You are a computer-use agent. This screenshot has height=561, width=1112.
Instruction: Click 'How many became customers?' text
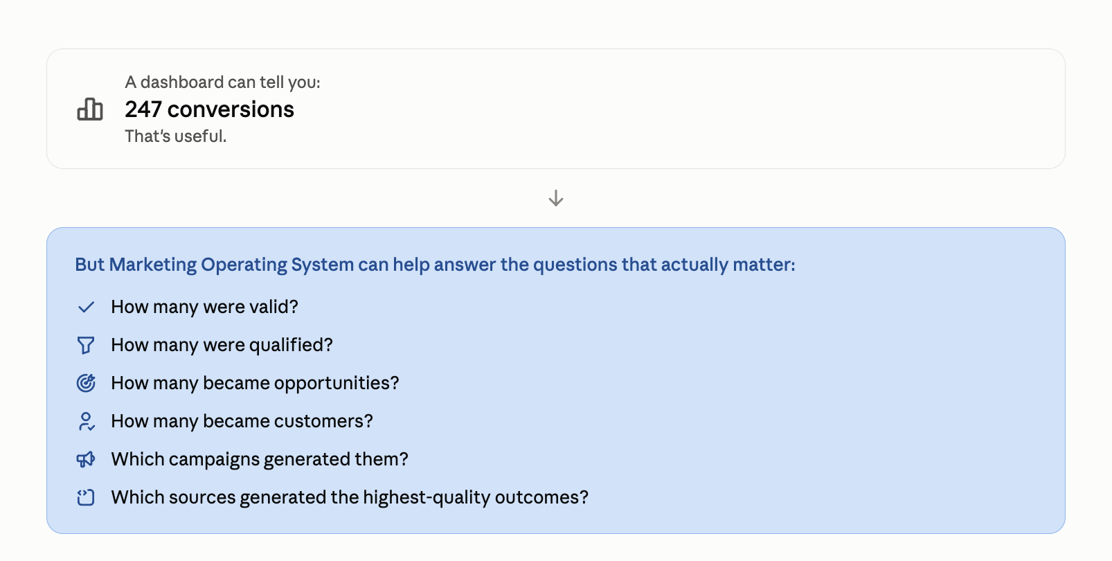click(242, 421)
